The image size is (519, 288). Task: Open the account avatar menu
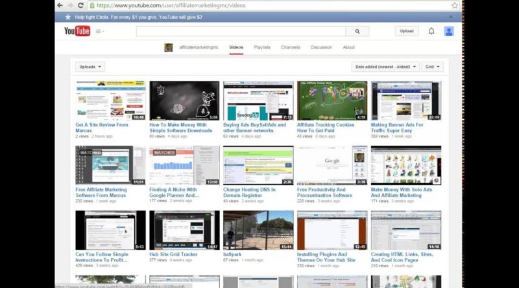449,31
